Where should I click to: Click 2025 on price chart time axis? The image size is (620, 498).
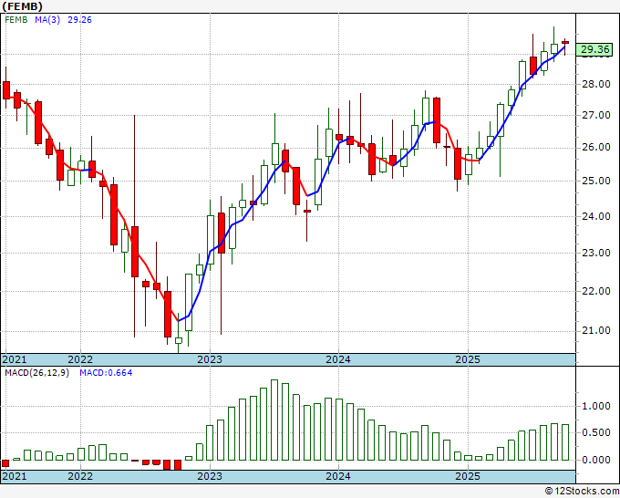(468, 359)
